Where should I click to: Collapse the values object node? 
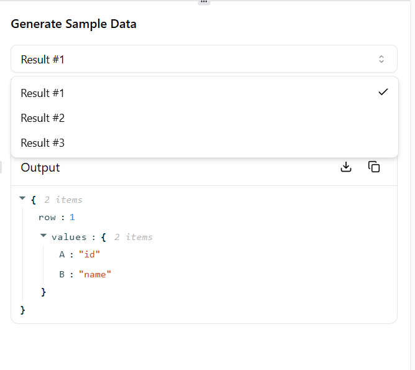tap(43, 236)
